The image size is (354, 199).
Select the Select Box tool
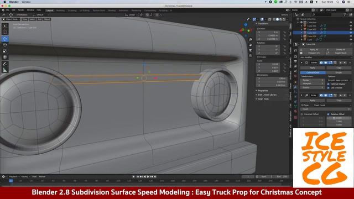(x=5, y=26)
